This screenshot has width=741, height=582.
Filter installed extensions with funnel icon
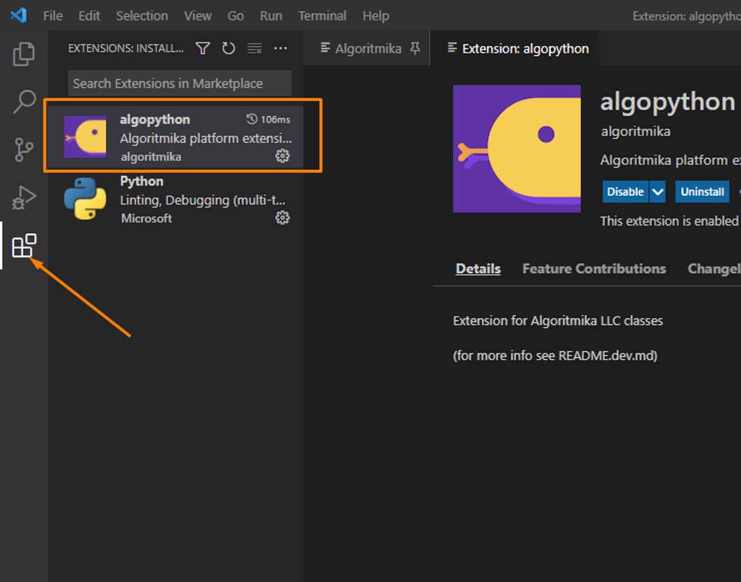tap(203, 48)
